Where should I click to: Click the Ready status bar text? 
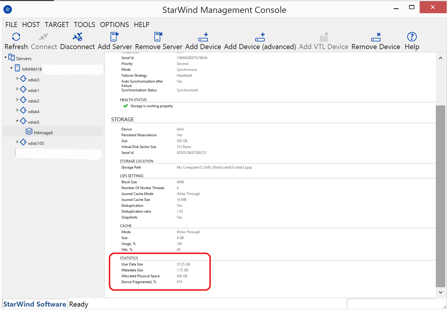click(79, 304)
